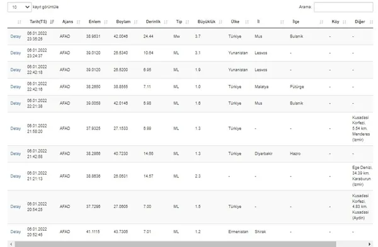Screen dimensions: 378x247
Task: Click the Boylam column sort arrows
Action: [135, 22]
